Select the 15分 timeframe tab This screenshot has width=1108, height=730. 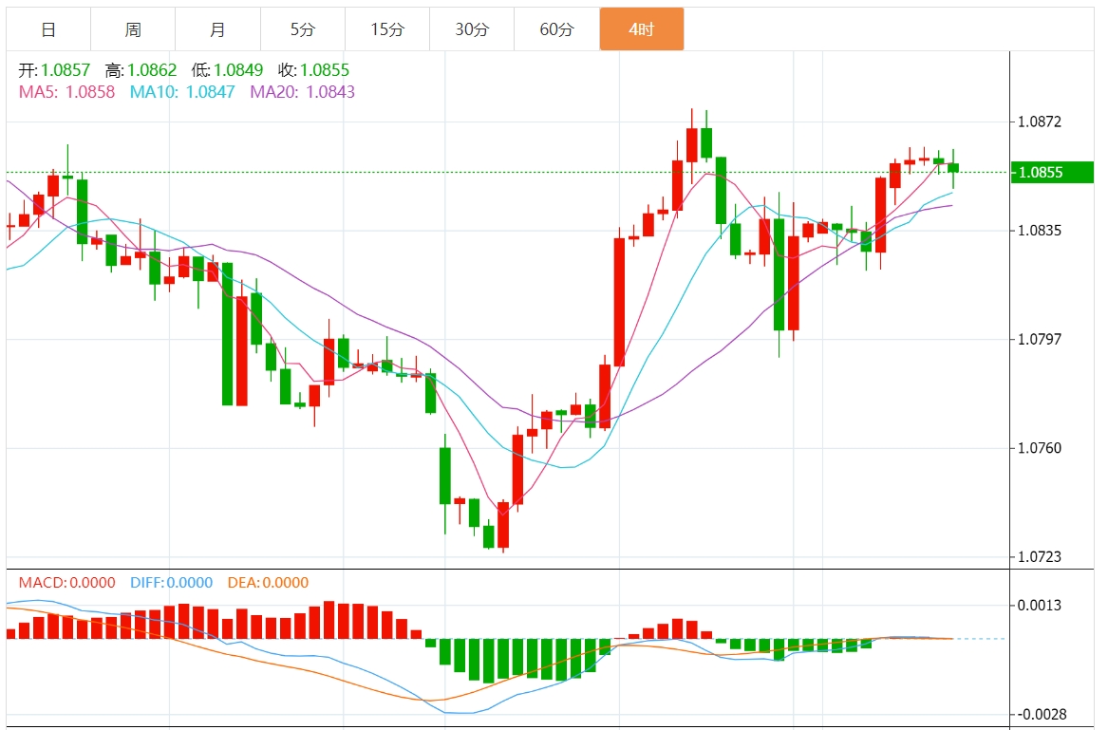tap(387, 29)
